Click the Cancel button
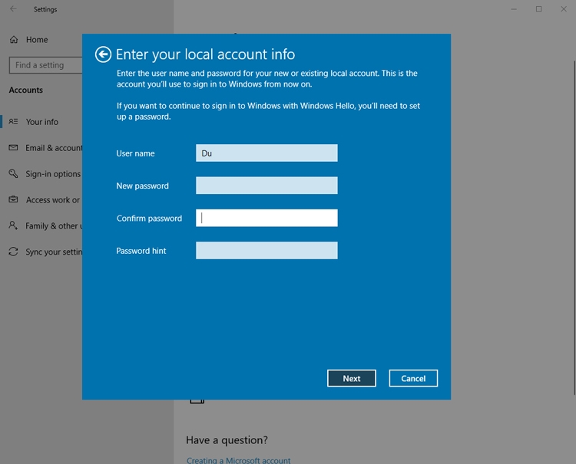This screenshot has height=464, width=576. coord(413,378)
